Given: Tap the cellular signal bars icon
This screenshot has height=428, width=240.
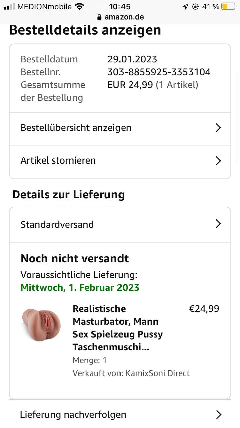Looking at the screenshot, I should coord(9,6).
